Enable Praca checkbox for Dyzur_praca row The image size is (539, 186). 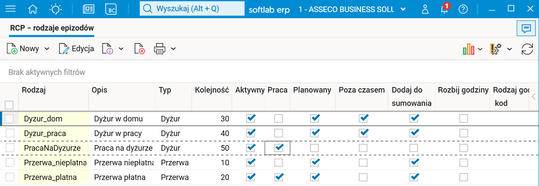[x=279, y=133]
